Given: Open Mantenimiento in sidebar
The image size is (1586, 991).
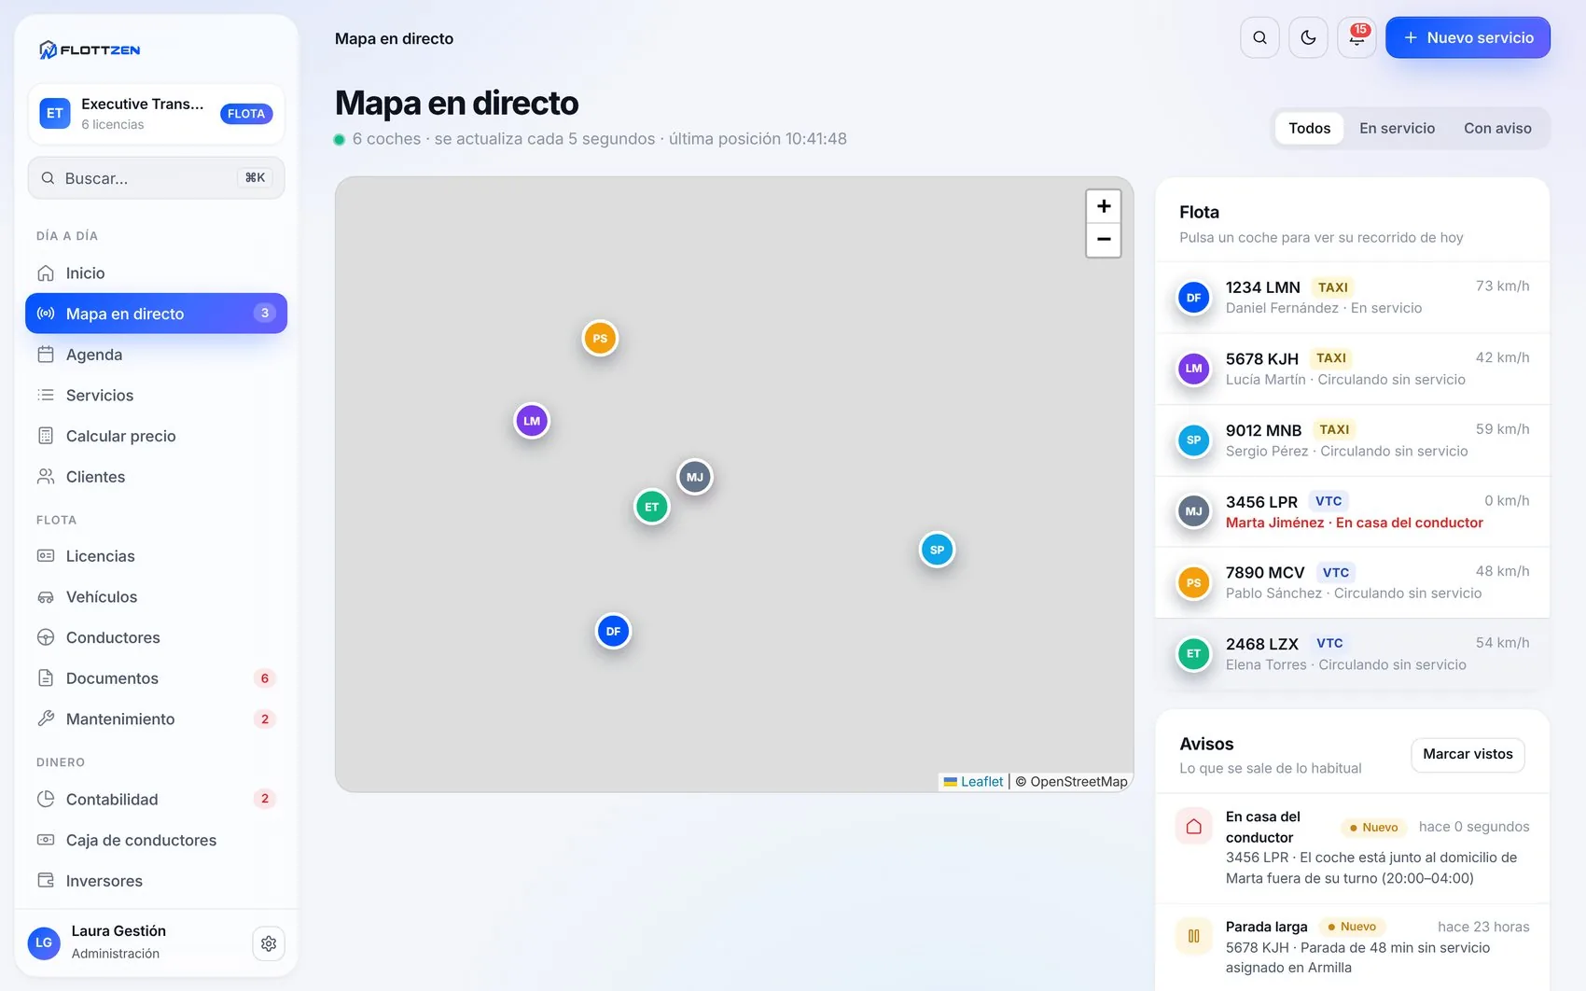Looking at the screenshot, I should pos(156,719).
